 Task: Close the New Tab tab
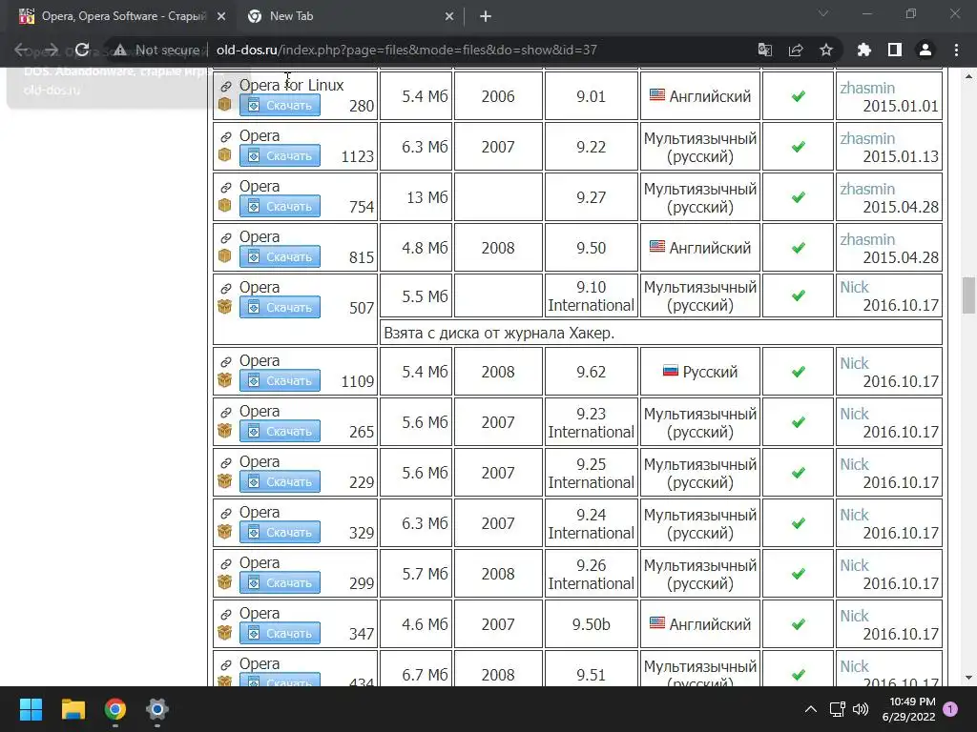click(449, 16)
